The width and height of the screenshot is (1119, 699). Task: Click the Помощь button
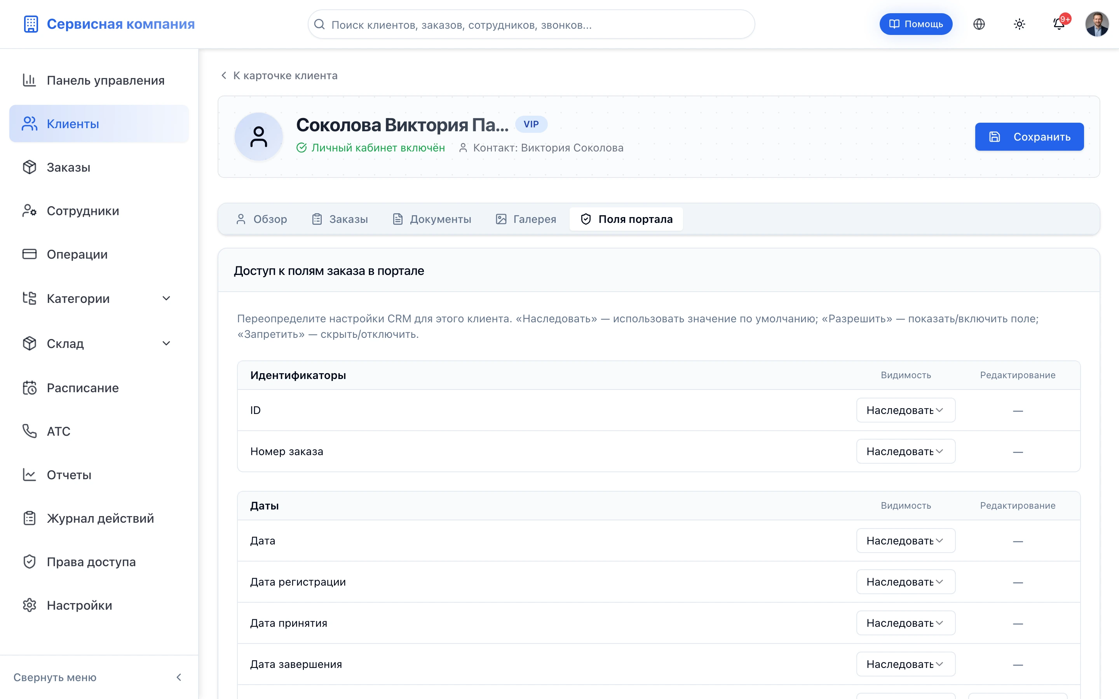pyautogui.click(x=915, y=24)
